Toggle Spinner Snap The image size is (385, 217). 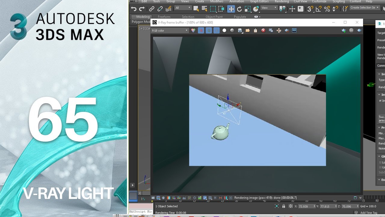point(335,9)
